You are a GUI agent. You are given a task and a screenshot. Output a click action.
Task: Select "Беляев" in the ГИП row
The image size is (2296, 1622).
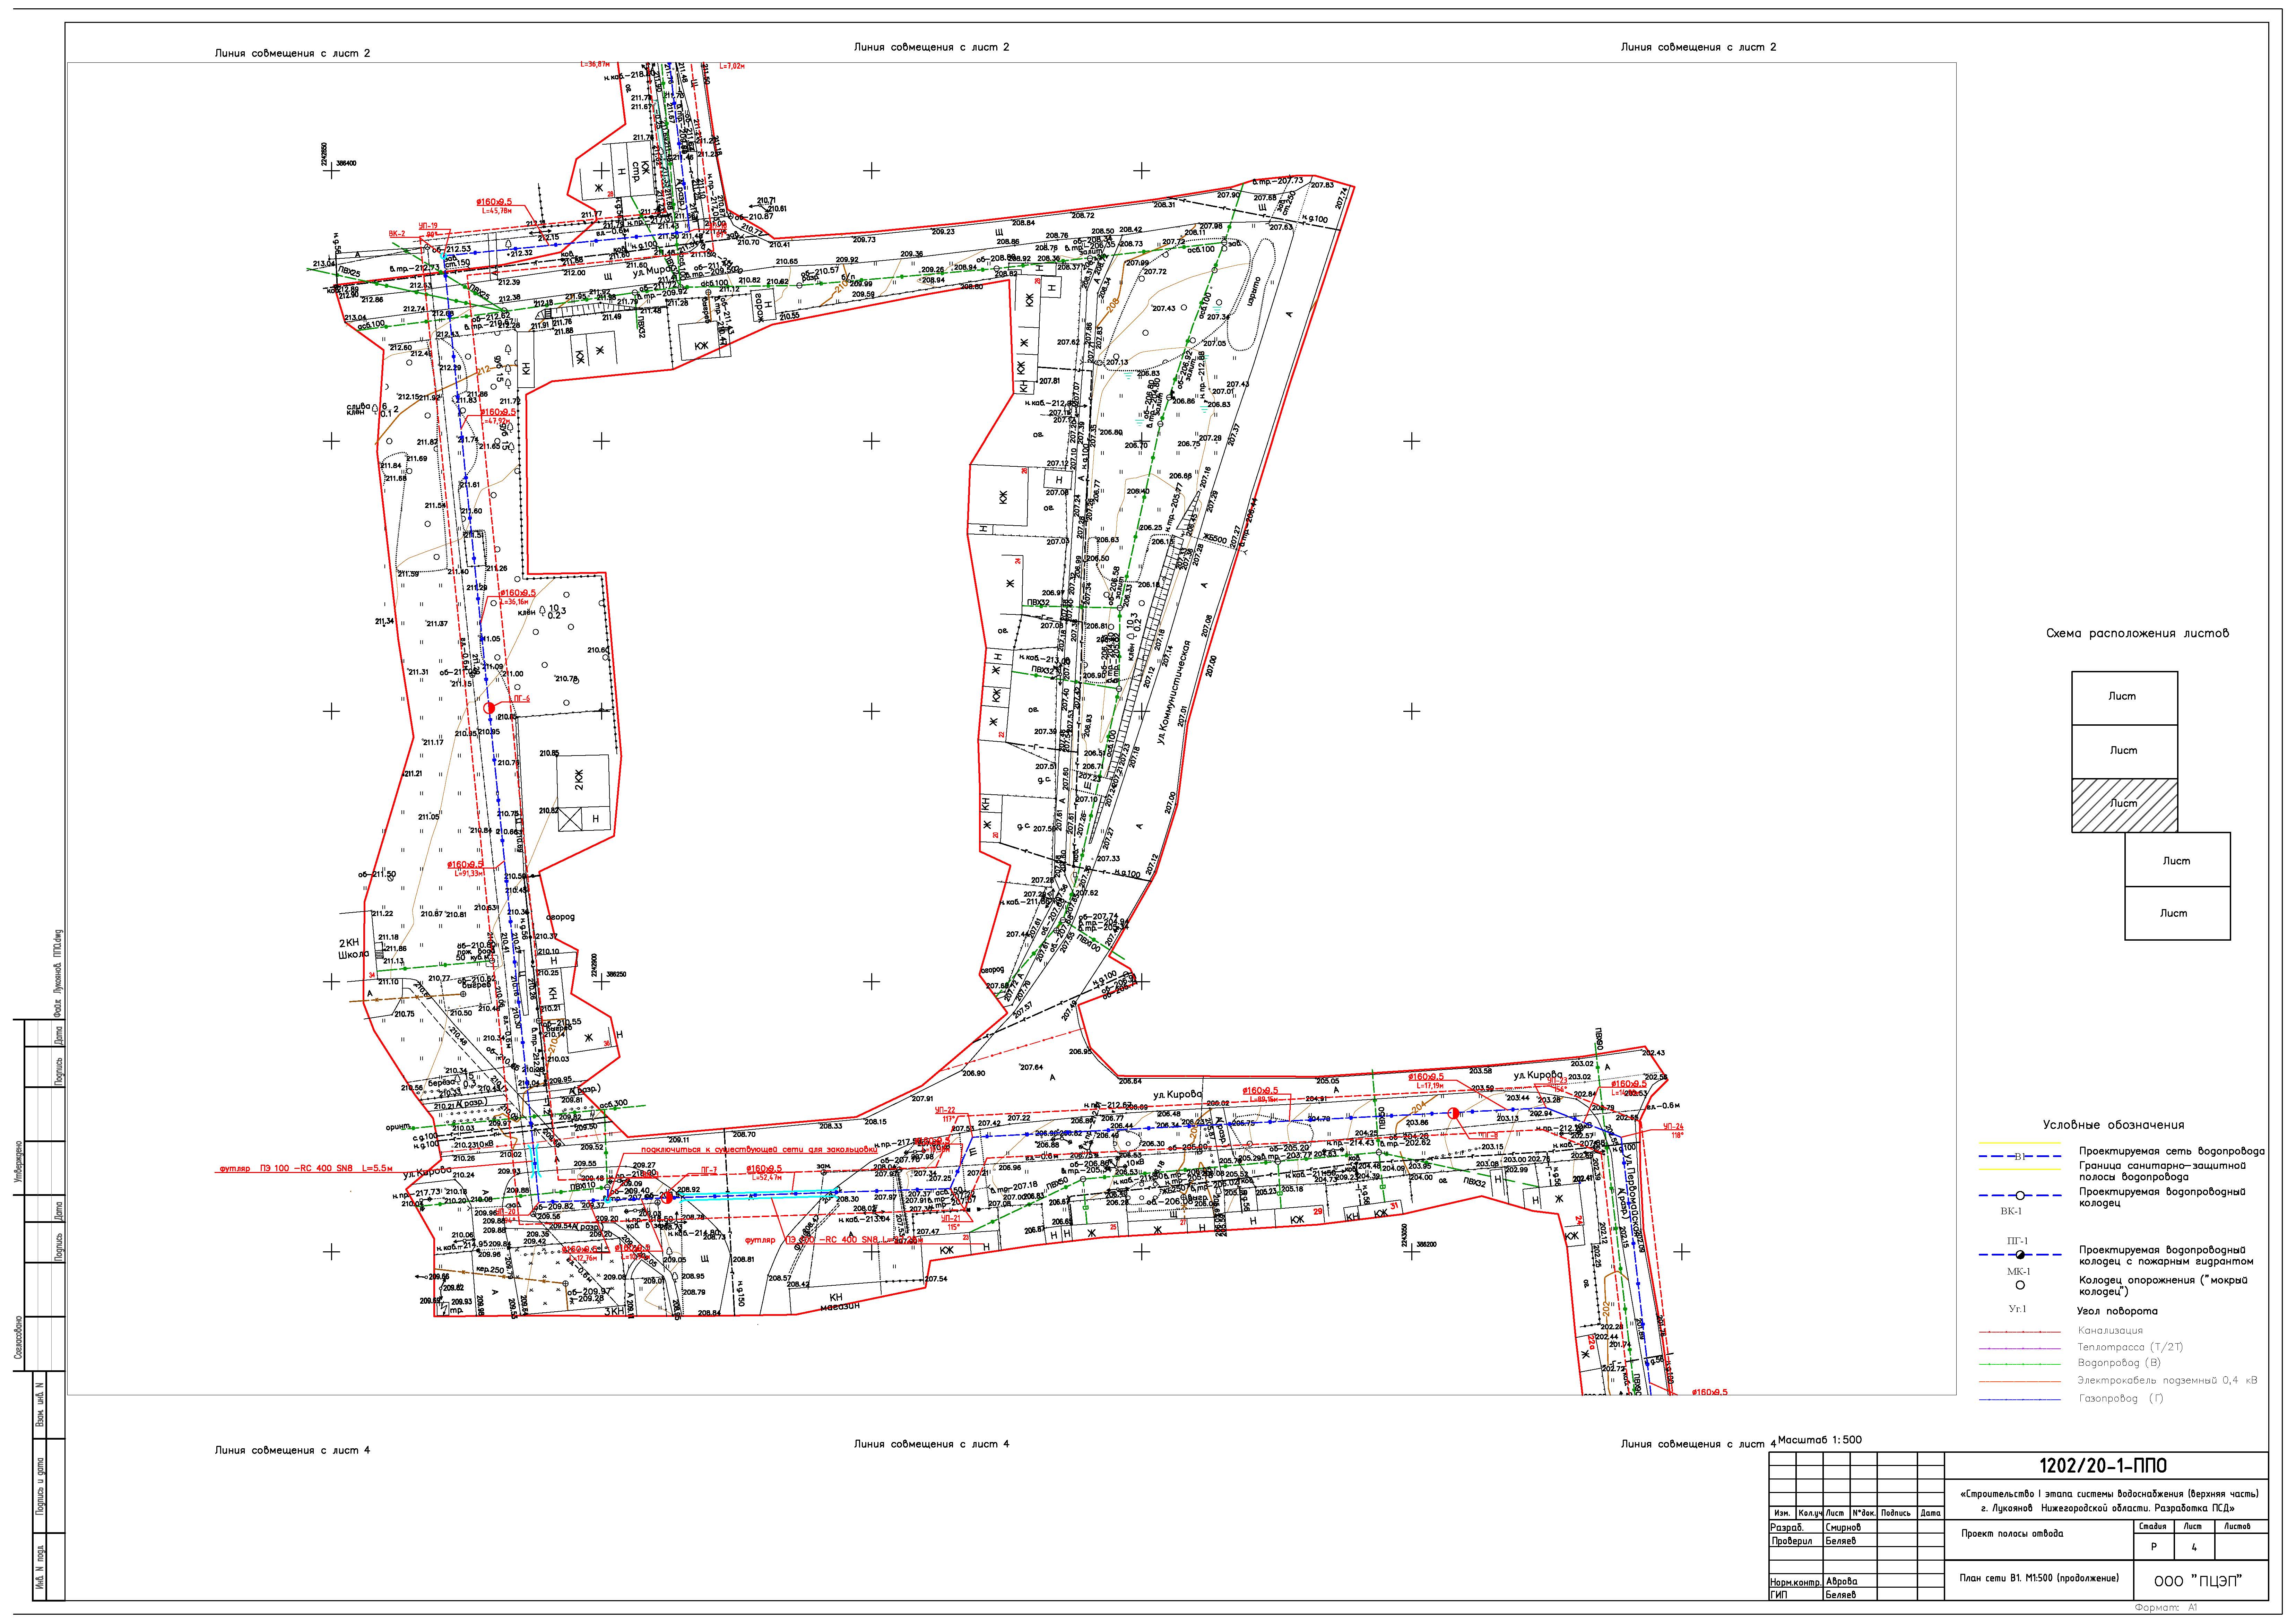1841,1595
